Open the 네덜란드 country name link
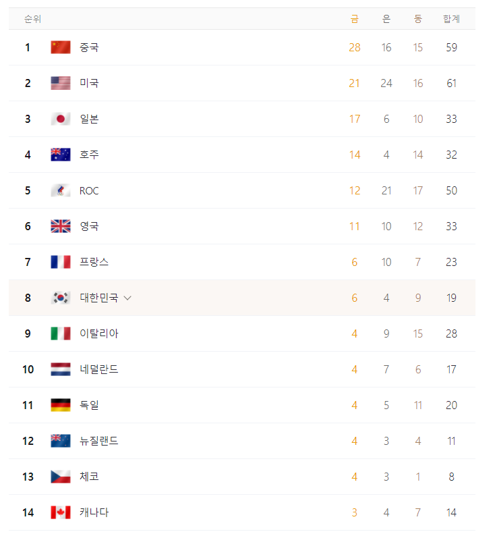The image size is (495, 534). click(x=98, y=369)
